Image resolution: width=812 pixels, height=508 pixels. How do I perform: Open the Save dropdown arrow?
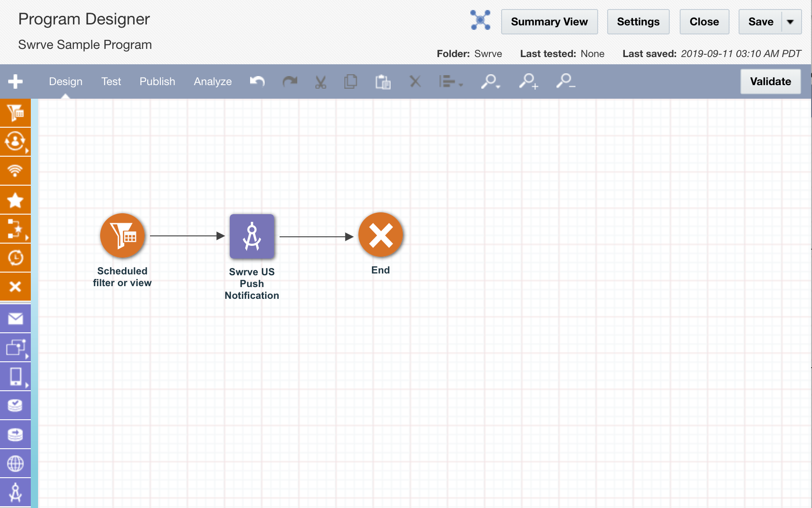coord(791,22)
